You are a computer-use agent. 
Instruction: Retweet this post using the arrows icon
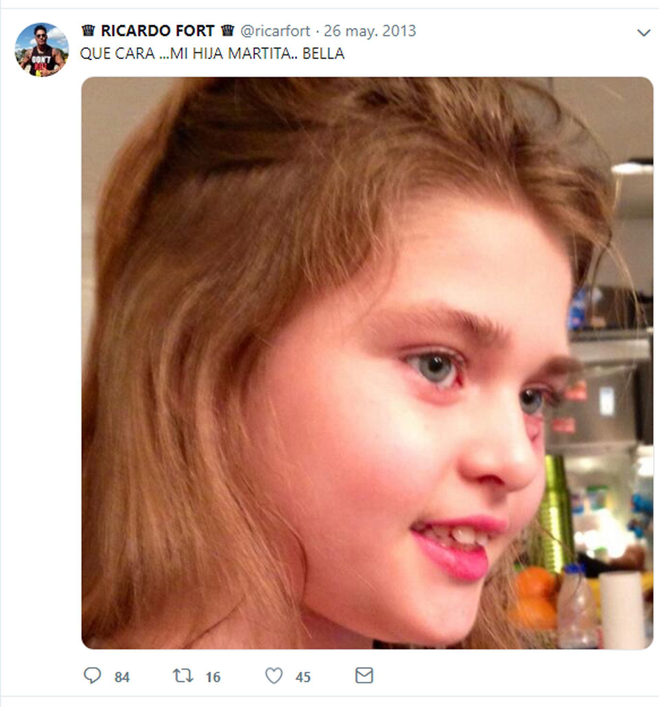183,675
